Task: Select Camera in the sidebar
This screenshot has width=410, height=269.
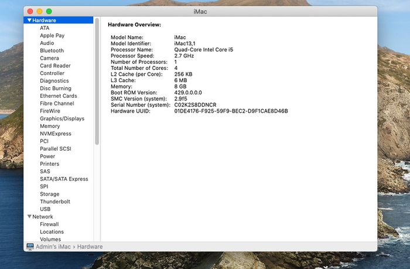Action: click(49, 58)
